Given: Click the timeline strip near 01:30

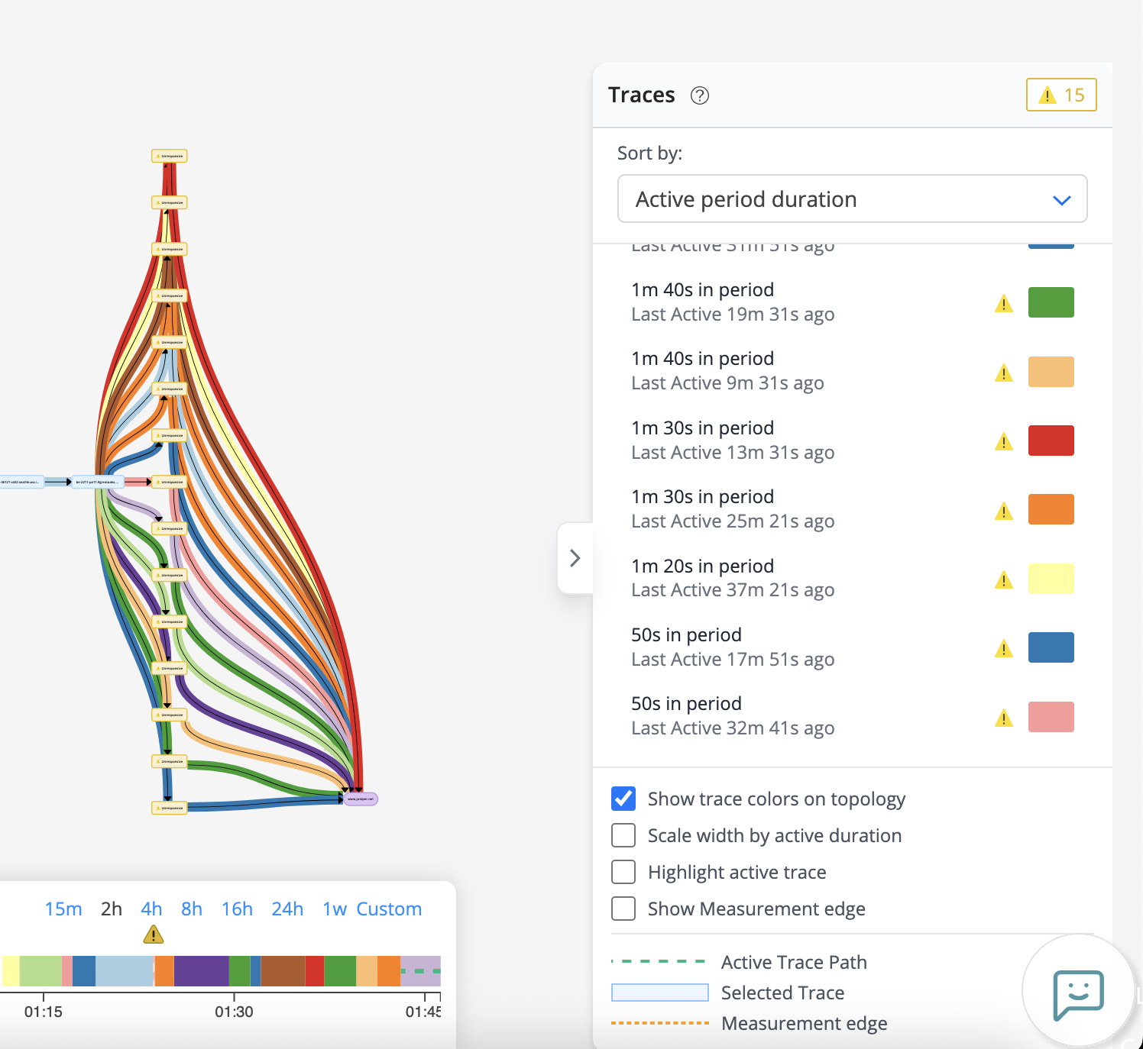Looking at the screenshot, I should 235,972.
